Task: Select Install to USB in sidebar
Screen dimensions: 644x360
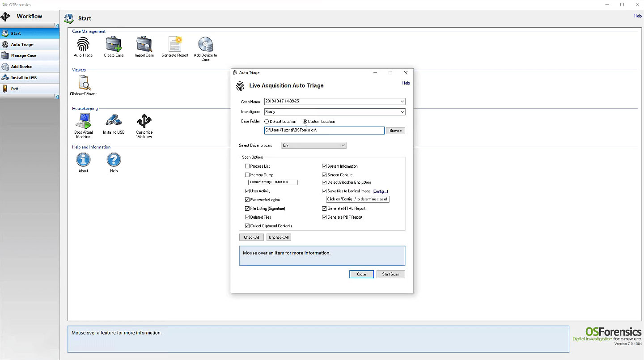Action: coord(24,78)
